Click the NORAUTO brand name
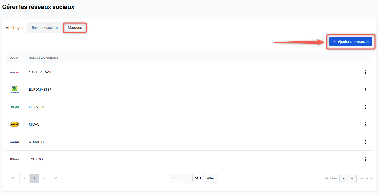 tap(37, 142)
